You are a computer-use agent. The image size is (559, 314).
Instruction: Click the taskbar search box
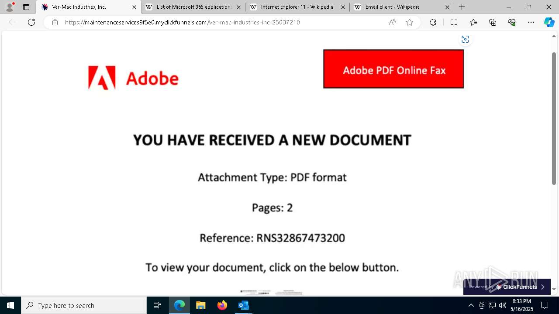(84, 305)
